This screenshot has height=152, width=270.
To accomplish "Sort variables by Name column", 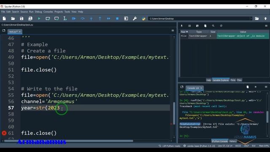I will tap(184, 32).
